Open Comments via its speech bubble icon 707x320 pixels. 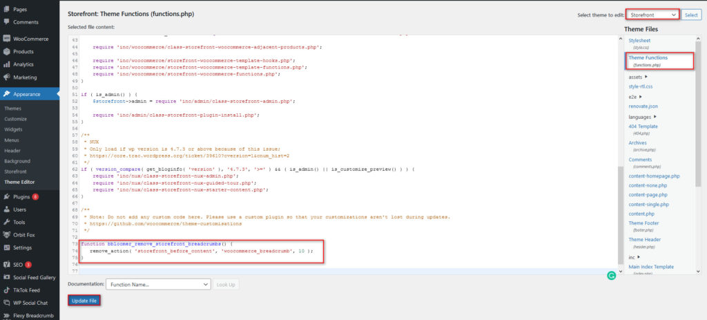coord(7,21)
